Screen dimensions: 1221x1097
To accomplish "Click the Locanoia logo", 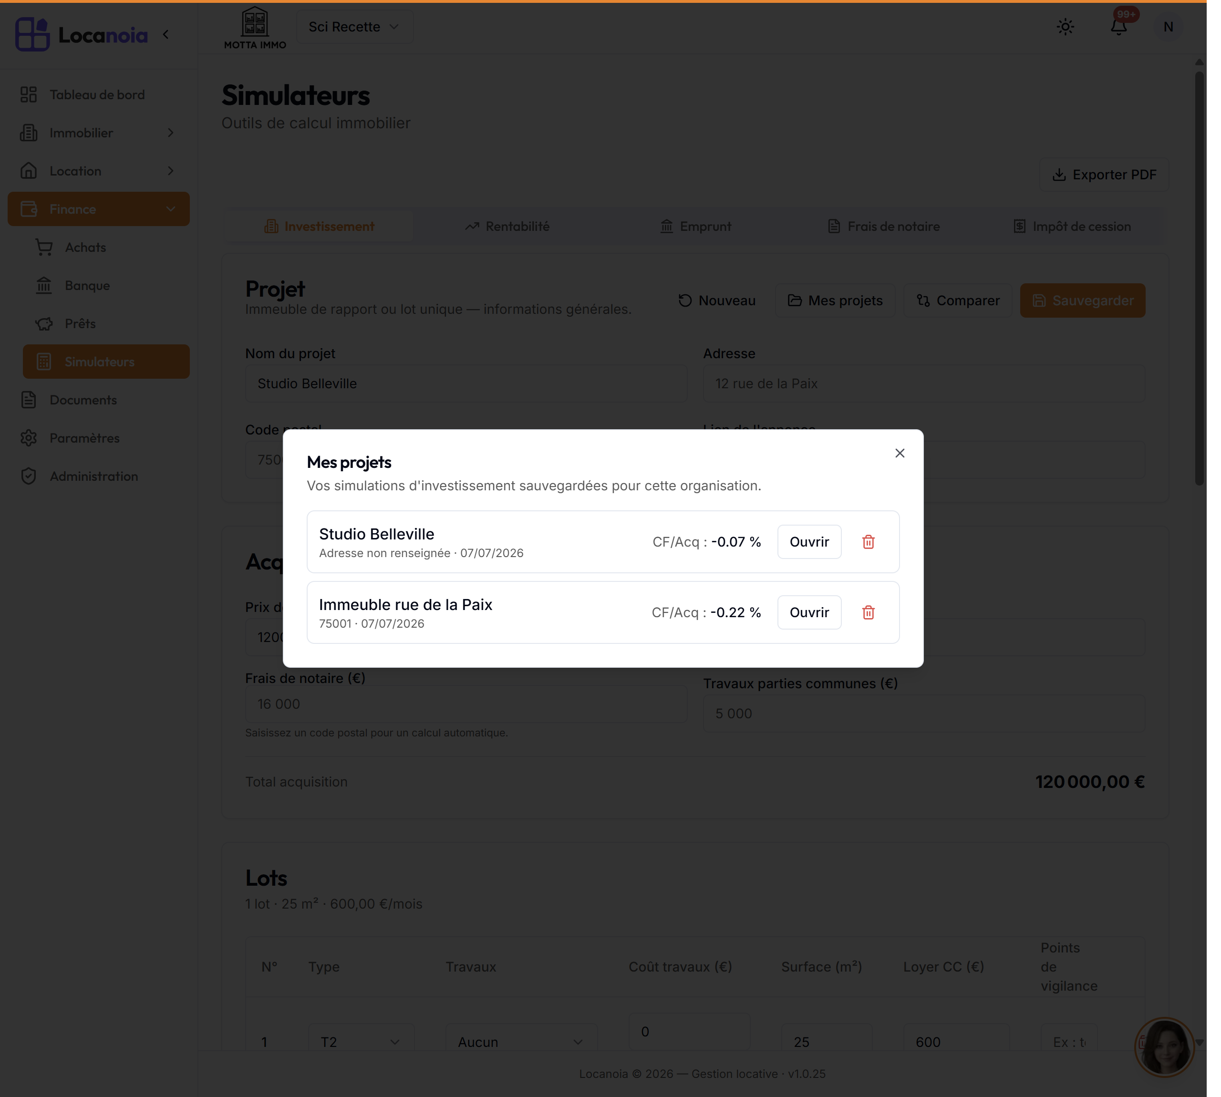I will point(82,34).
